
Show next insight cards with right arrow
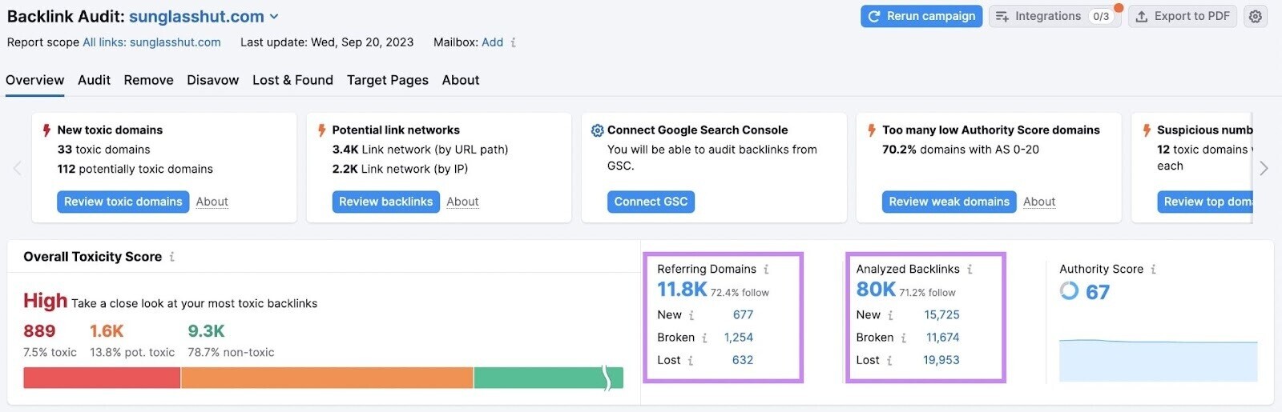click(1264, 168)
